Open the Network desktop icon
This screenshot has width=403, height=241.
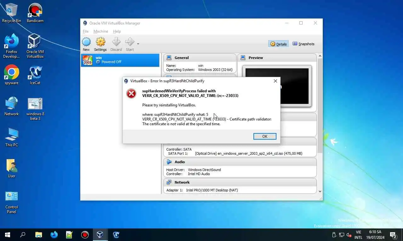tap(12, 106)
